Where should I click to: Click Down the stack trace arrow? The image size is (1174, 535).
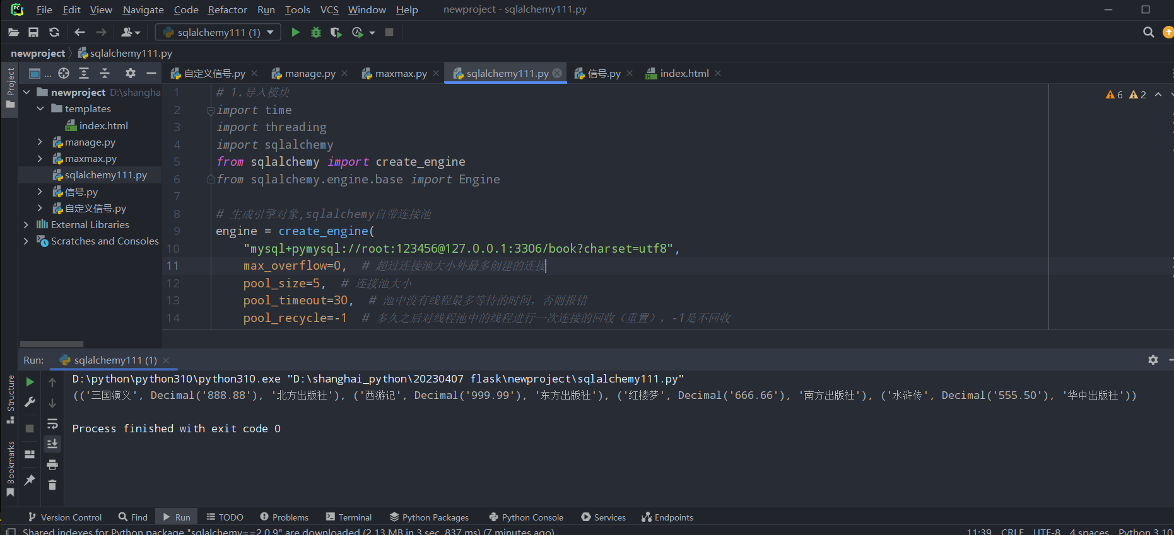(x=52, y=403)
